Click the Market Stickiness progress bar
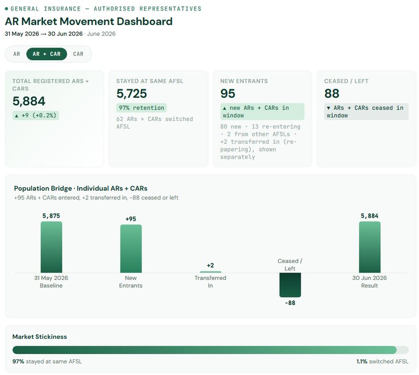 coord(211,350)
